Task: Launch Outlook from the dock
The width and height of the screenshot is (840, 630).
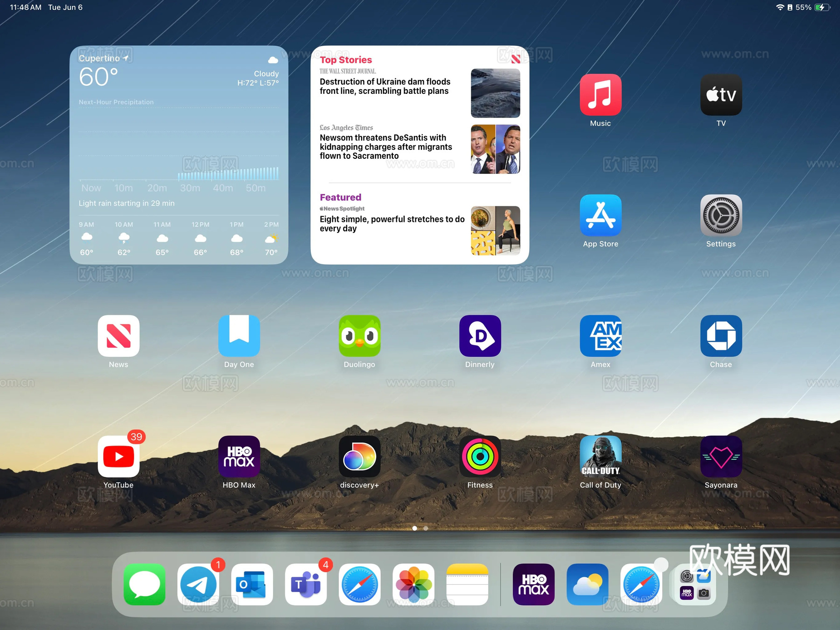Action: point(252,584)
